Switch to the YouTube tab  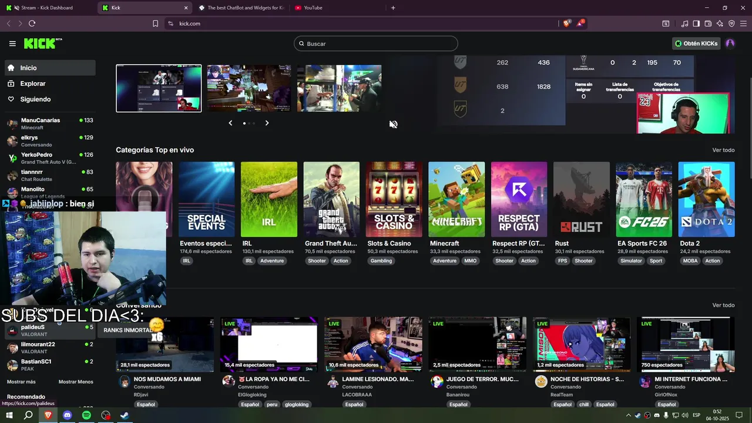point(337,8)
